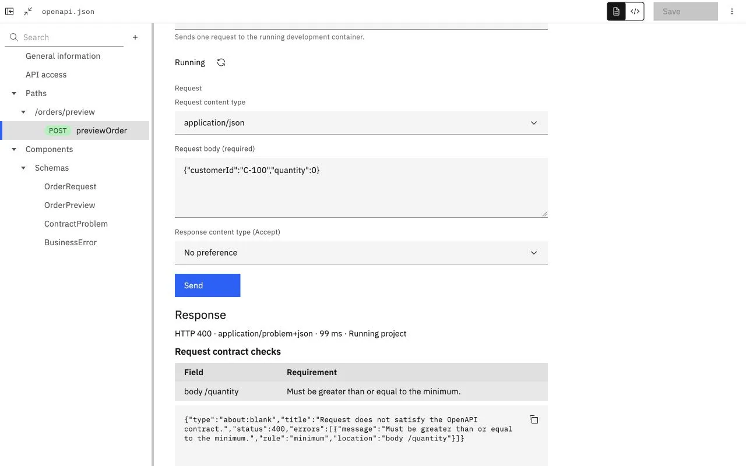746x466 pixels.
Task: Click the magnifier search icon
Action: coord(14,37)
